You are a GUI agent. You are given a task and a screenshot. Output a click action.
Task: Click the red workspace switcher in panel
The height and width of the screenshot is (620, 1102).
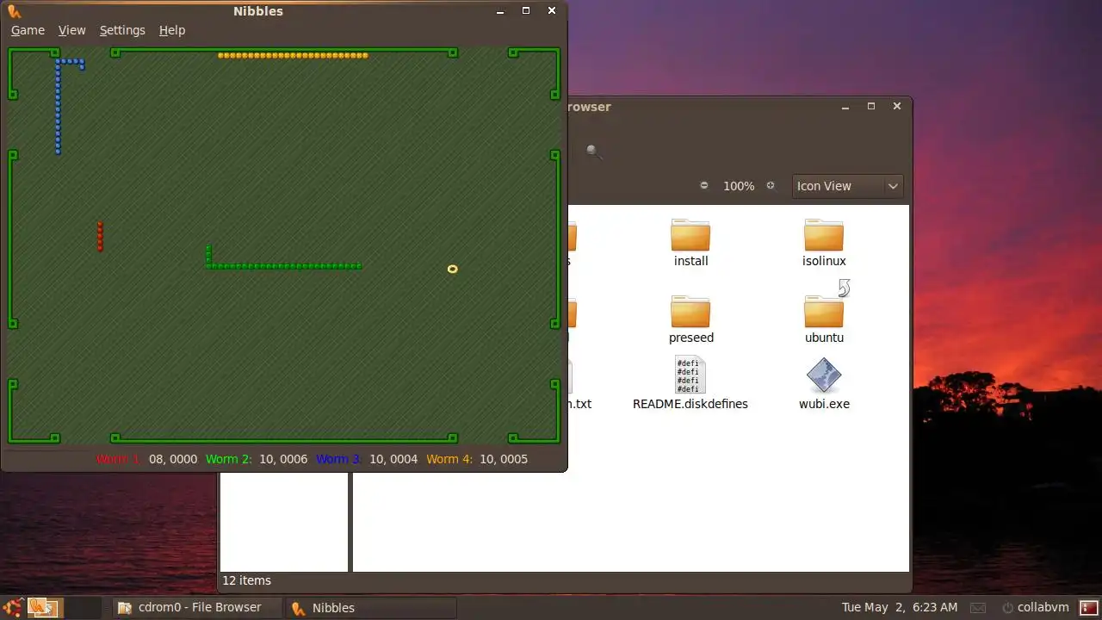[1087, 608]
